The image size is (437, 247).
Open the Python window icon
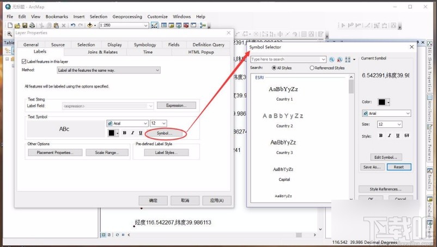[x=193, y=26]
